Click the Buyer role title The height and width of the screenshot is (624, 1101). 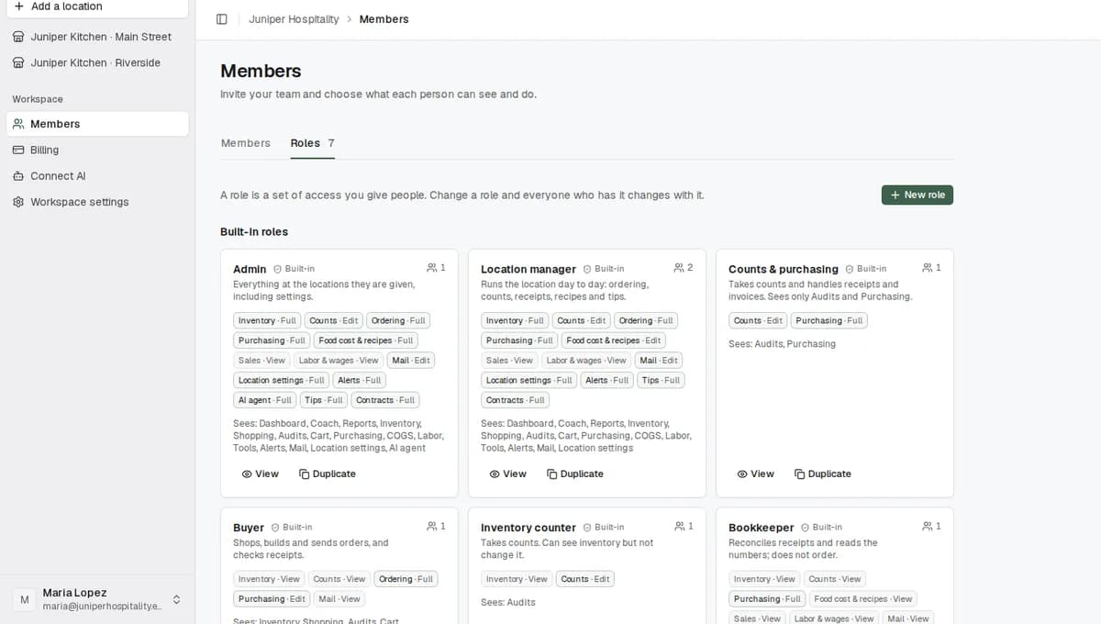tap(249, 528)
